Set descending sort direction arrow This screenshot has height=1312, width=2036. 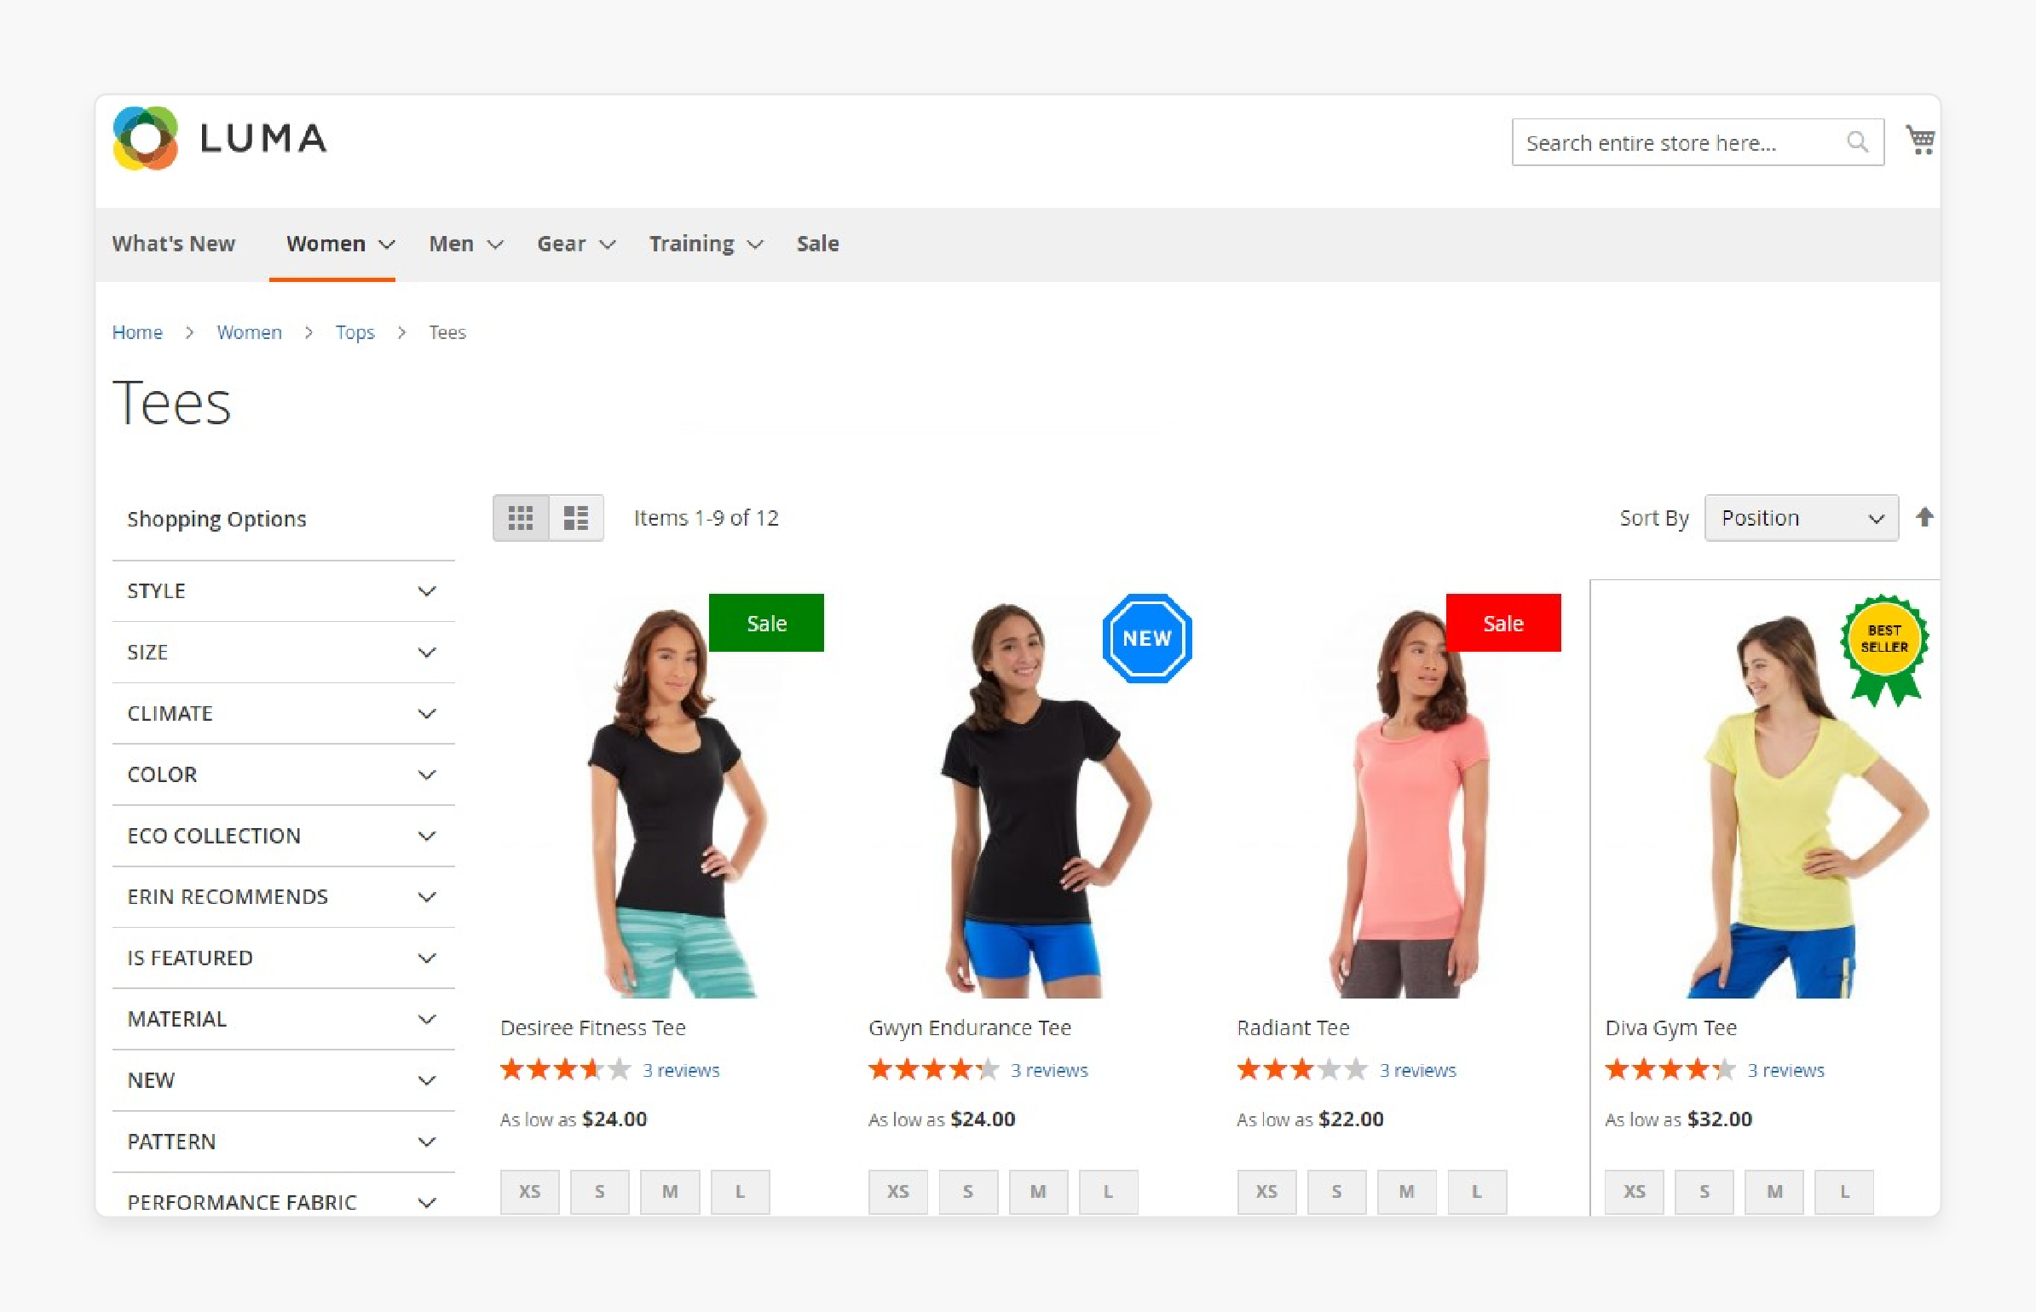1924,517
